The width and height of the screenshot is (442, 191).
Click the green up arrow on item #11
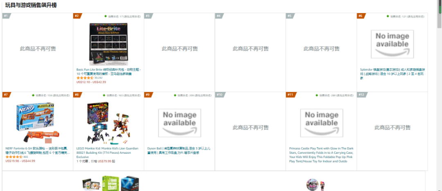[x=317, y=95]
